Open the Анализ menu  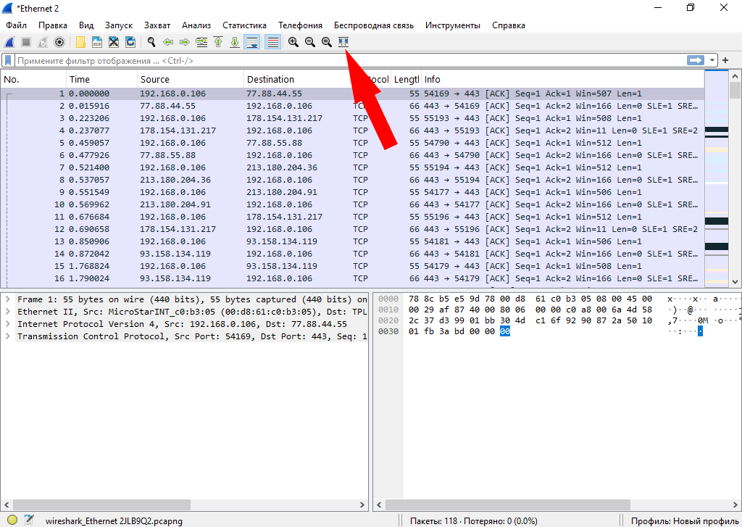click(x=196, y=25)
